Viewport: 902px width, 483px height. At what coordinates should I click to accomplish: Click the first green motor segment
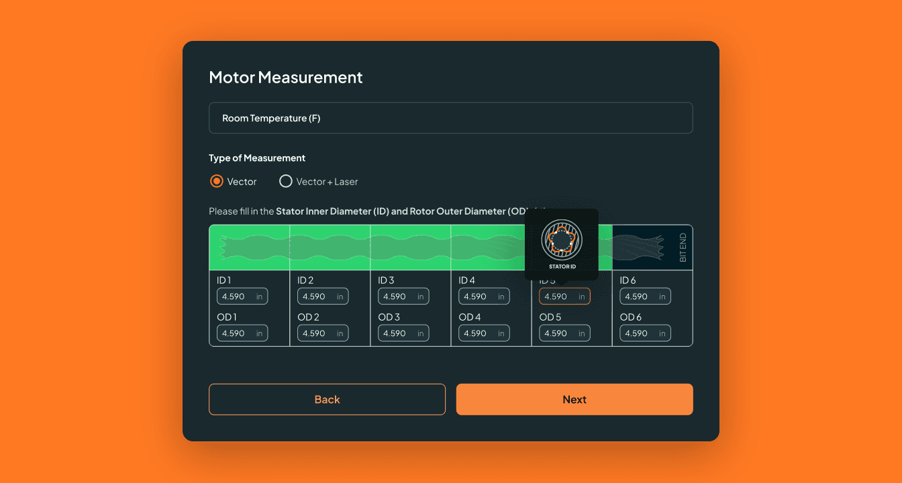point(250,248)
